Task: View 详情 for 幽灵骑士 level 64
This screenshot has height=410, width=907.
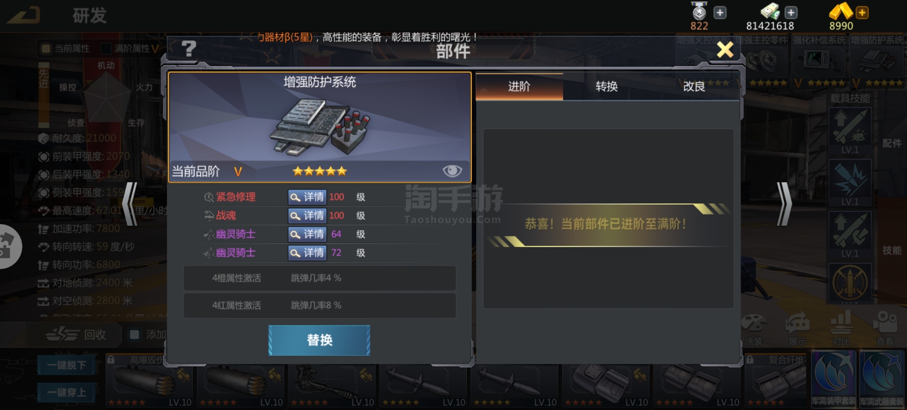Action: (x=307, y=234)
